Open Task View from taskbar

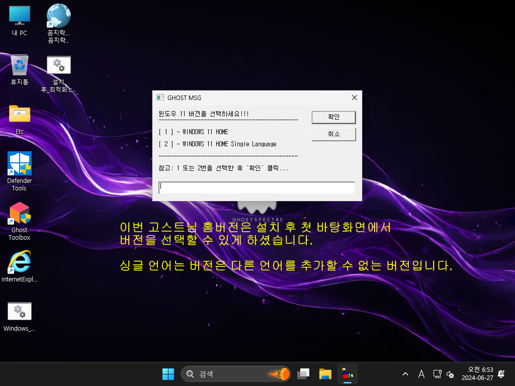pos(303,374)
